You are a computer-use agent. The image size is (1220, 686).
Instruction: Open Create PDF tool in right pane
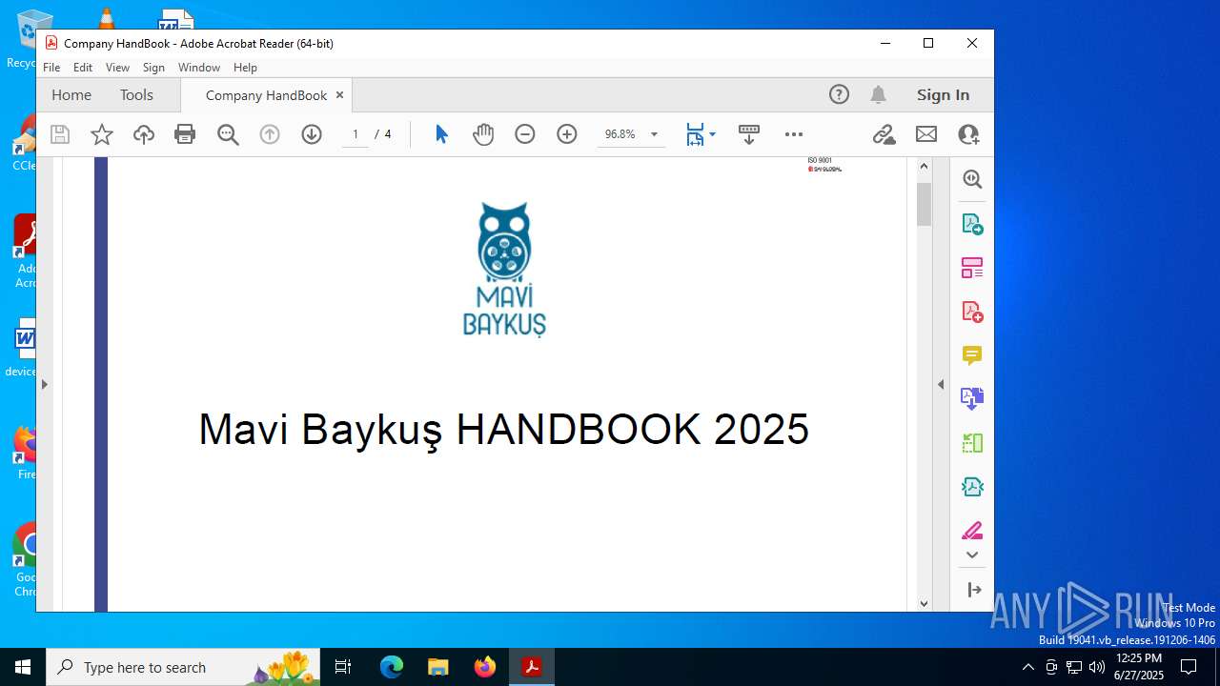972,312
